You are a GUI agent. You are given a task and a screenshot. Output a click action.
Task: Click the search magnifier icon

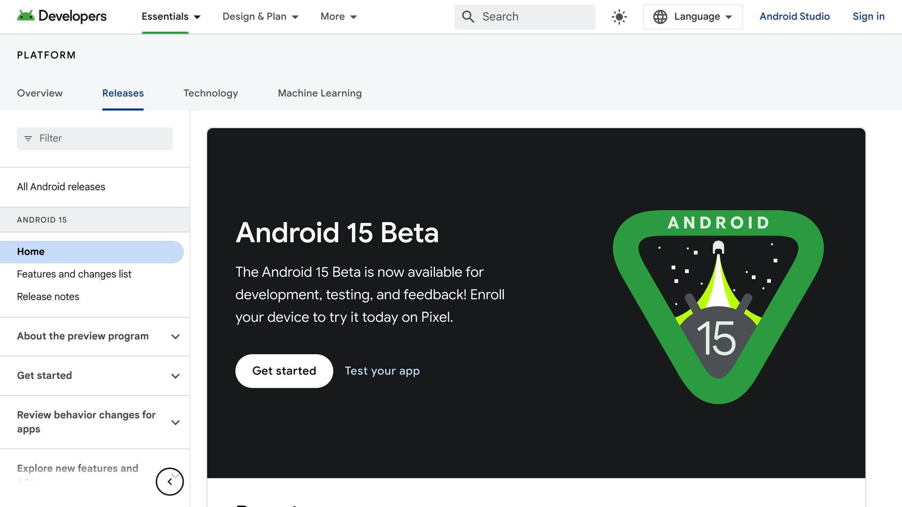pos(468,16)
